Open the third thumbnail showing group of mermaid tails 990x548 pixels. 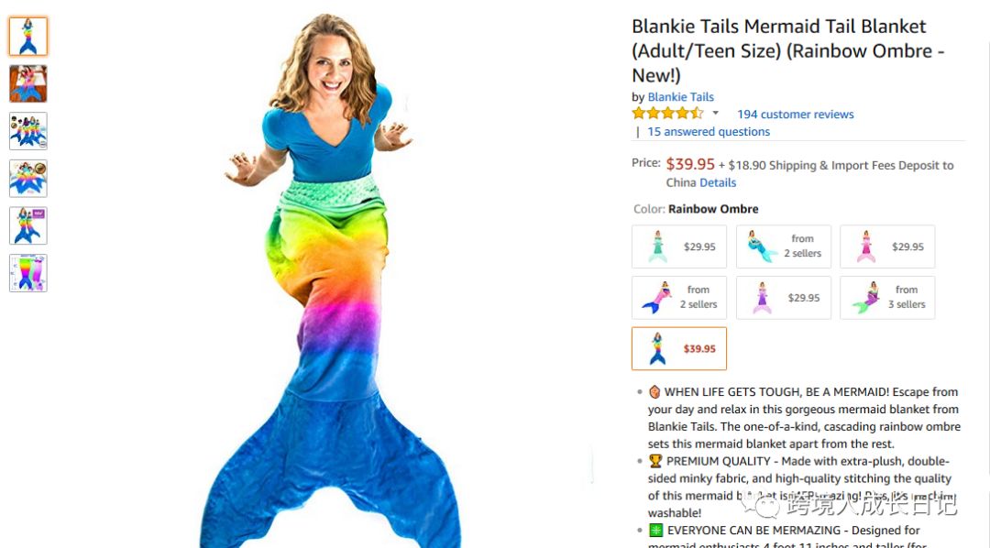28,131
